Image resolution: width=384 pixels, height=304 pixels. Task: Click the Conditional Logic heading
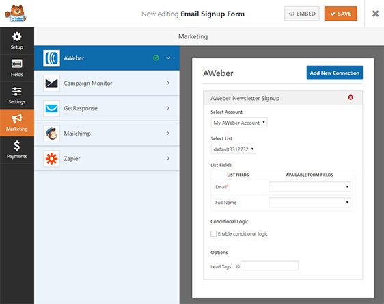[229, 222]
